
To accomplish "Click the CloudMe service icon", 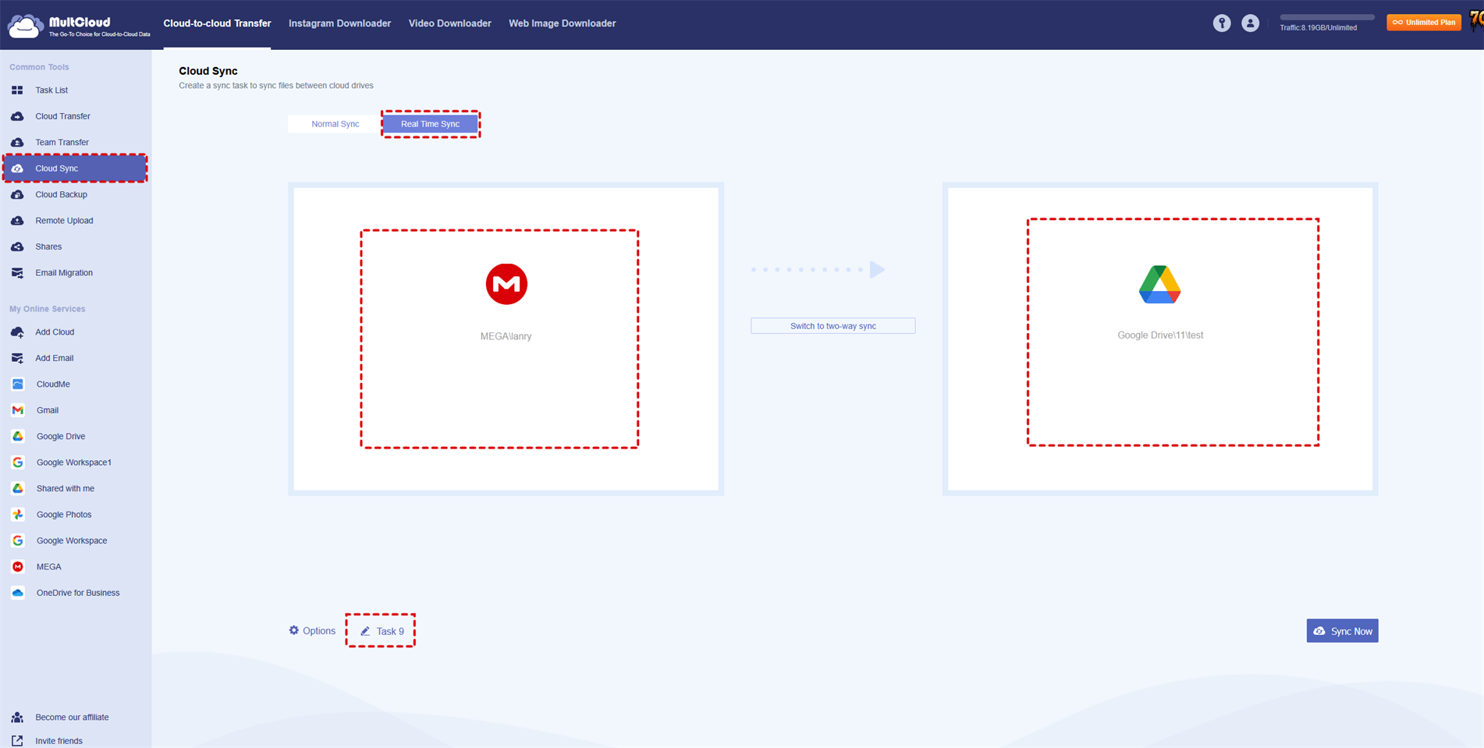I will point(18,385).
